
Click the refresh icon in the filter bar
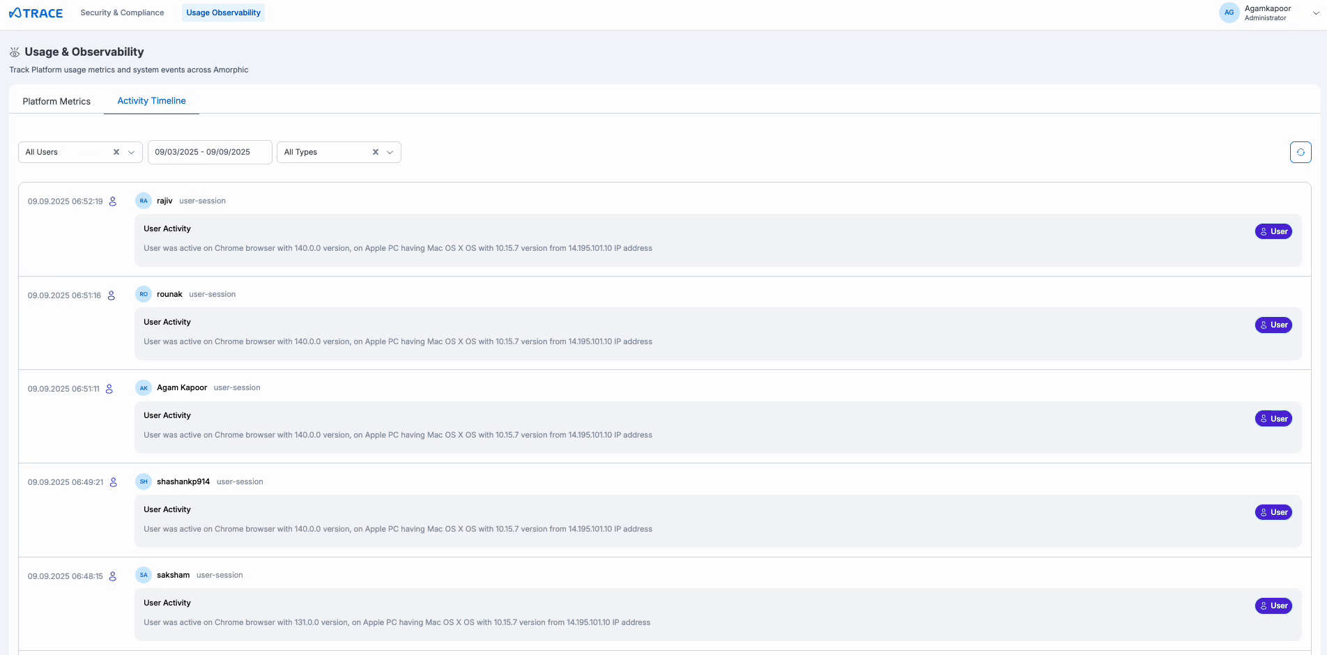tap(1301, 152)
